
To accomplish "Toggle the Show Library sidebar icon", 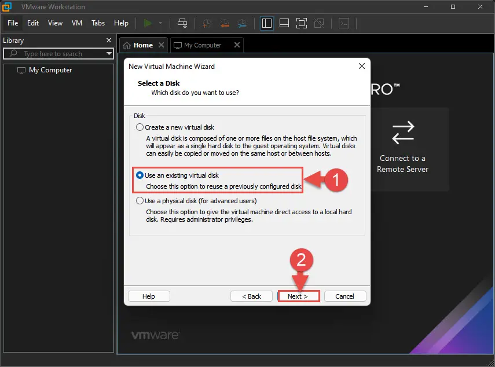I will point(267,23).
